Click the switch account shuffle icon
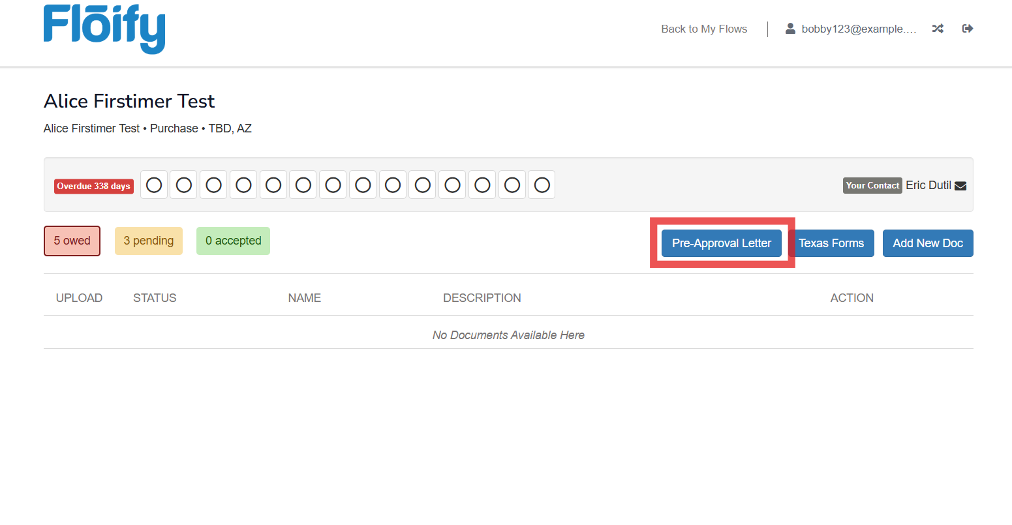This screenshot has height=525, width=1012. (938, 29)
